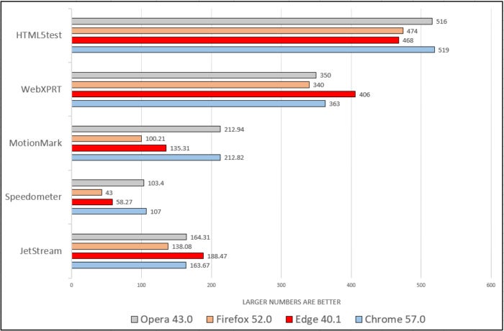Screen dimensions: 504x331
Task: Click the Chrome 57.0 legend text
Action: (x=395, y=319)
